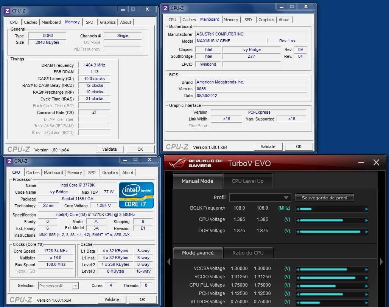
Task: Click the Core Voltage 1.384 V value
Action: (x=104, y=205)
